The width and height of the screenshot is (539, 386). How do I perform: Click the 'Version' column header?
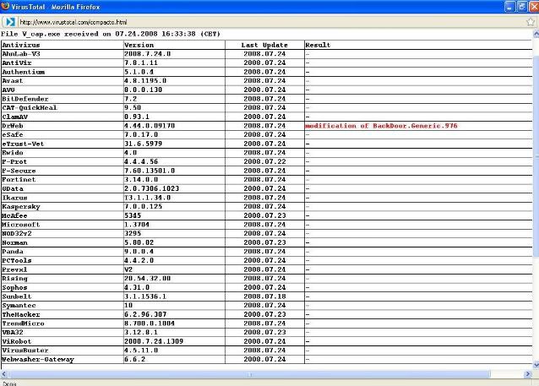(x=139, y=45)
